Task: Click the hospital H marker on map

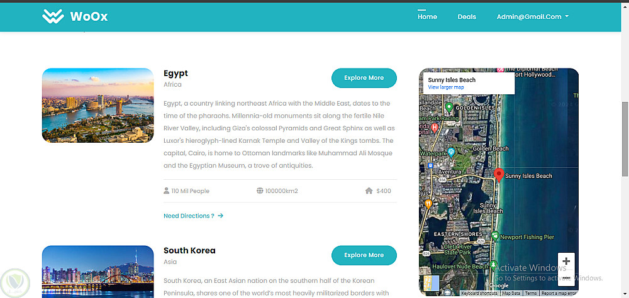Action: (434, 128)
